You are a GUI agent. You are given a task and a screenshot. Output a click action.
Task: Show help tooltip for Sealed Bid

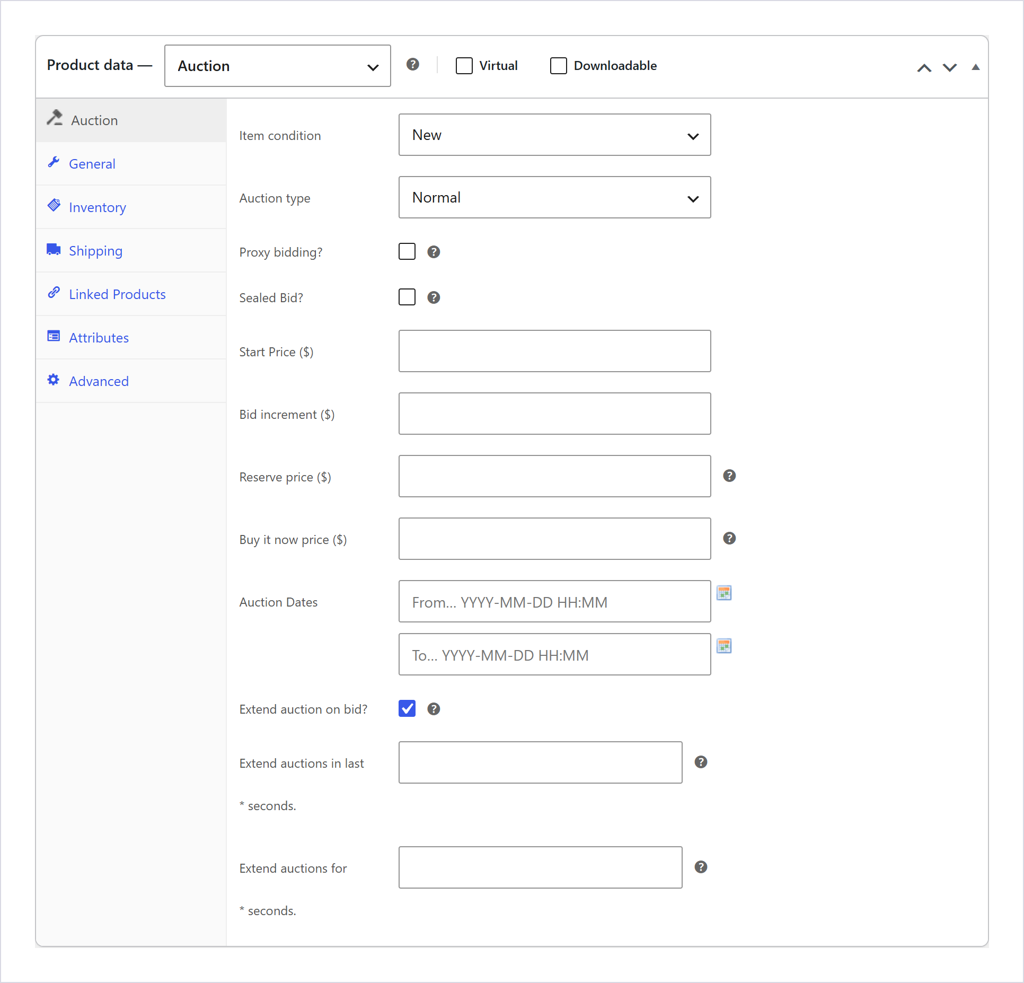[x=434, y=297]
